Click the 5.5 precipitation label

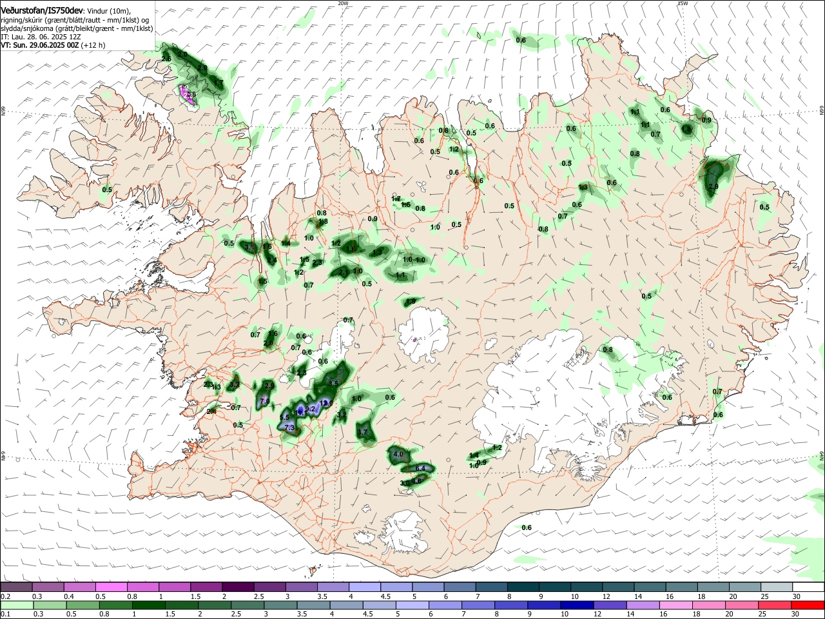click(284, 417)
